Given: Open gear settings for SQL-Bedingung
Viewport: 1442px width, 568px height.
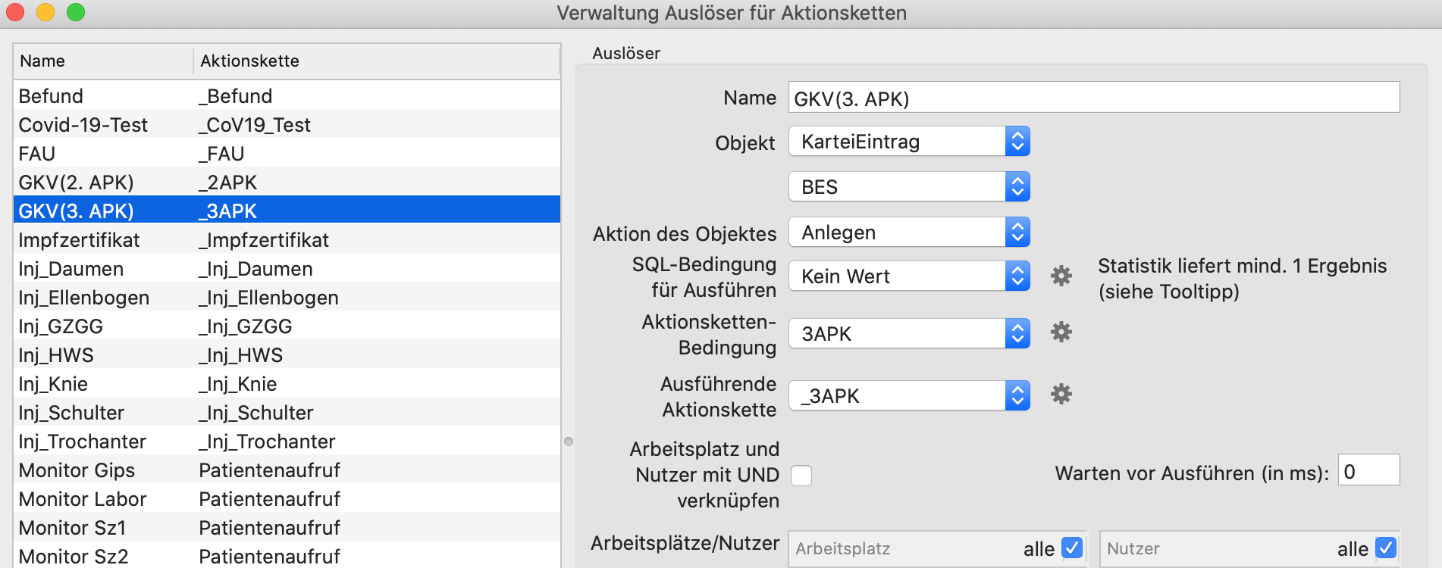Looking at the screenshot, I should point(1061,276).
